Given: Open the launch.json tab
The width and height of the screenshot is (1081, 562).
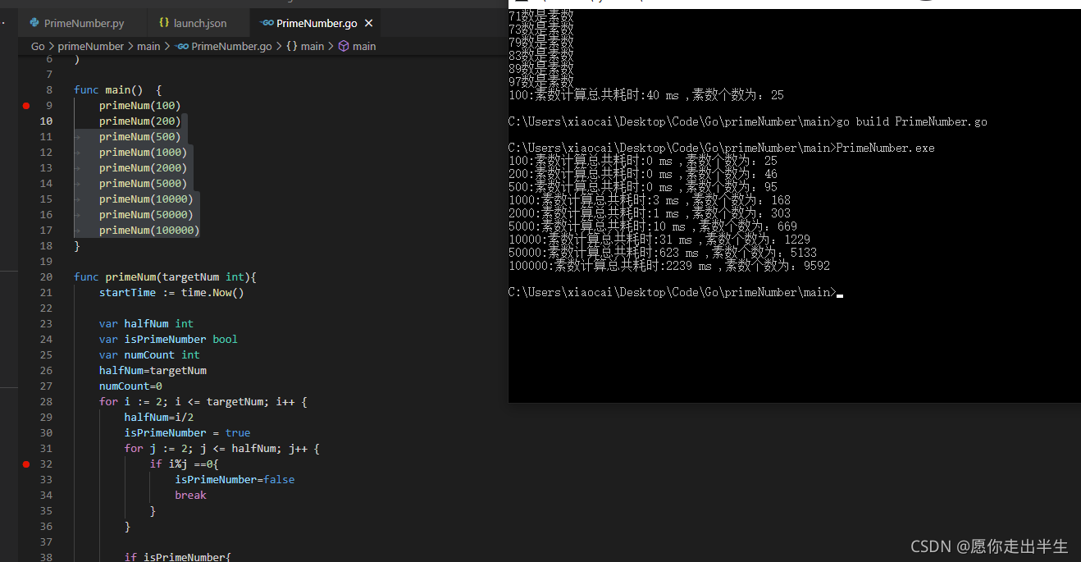Looking at the screenshot, I should click(x=199, y=23).
